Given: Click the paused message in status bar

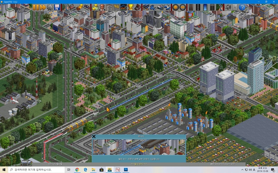Looking at the screenshot, I should (x=139, y=164).
